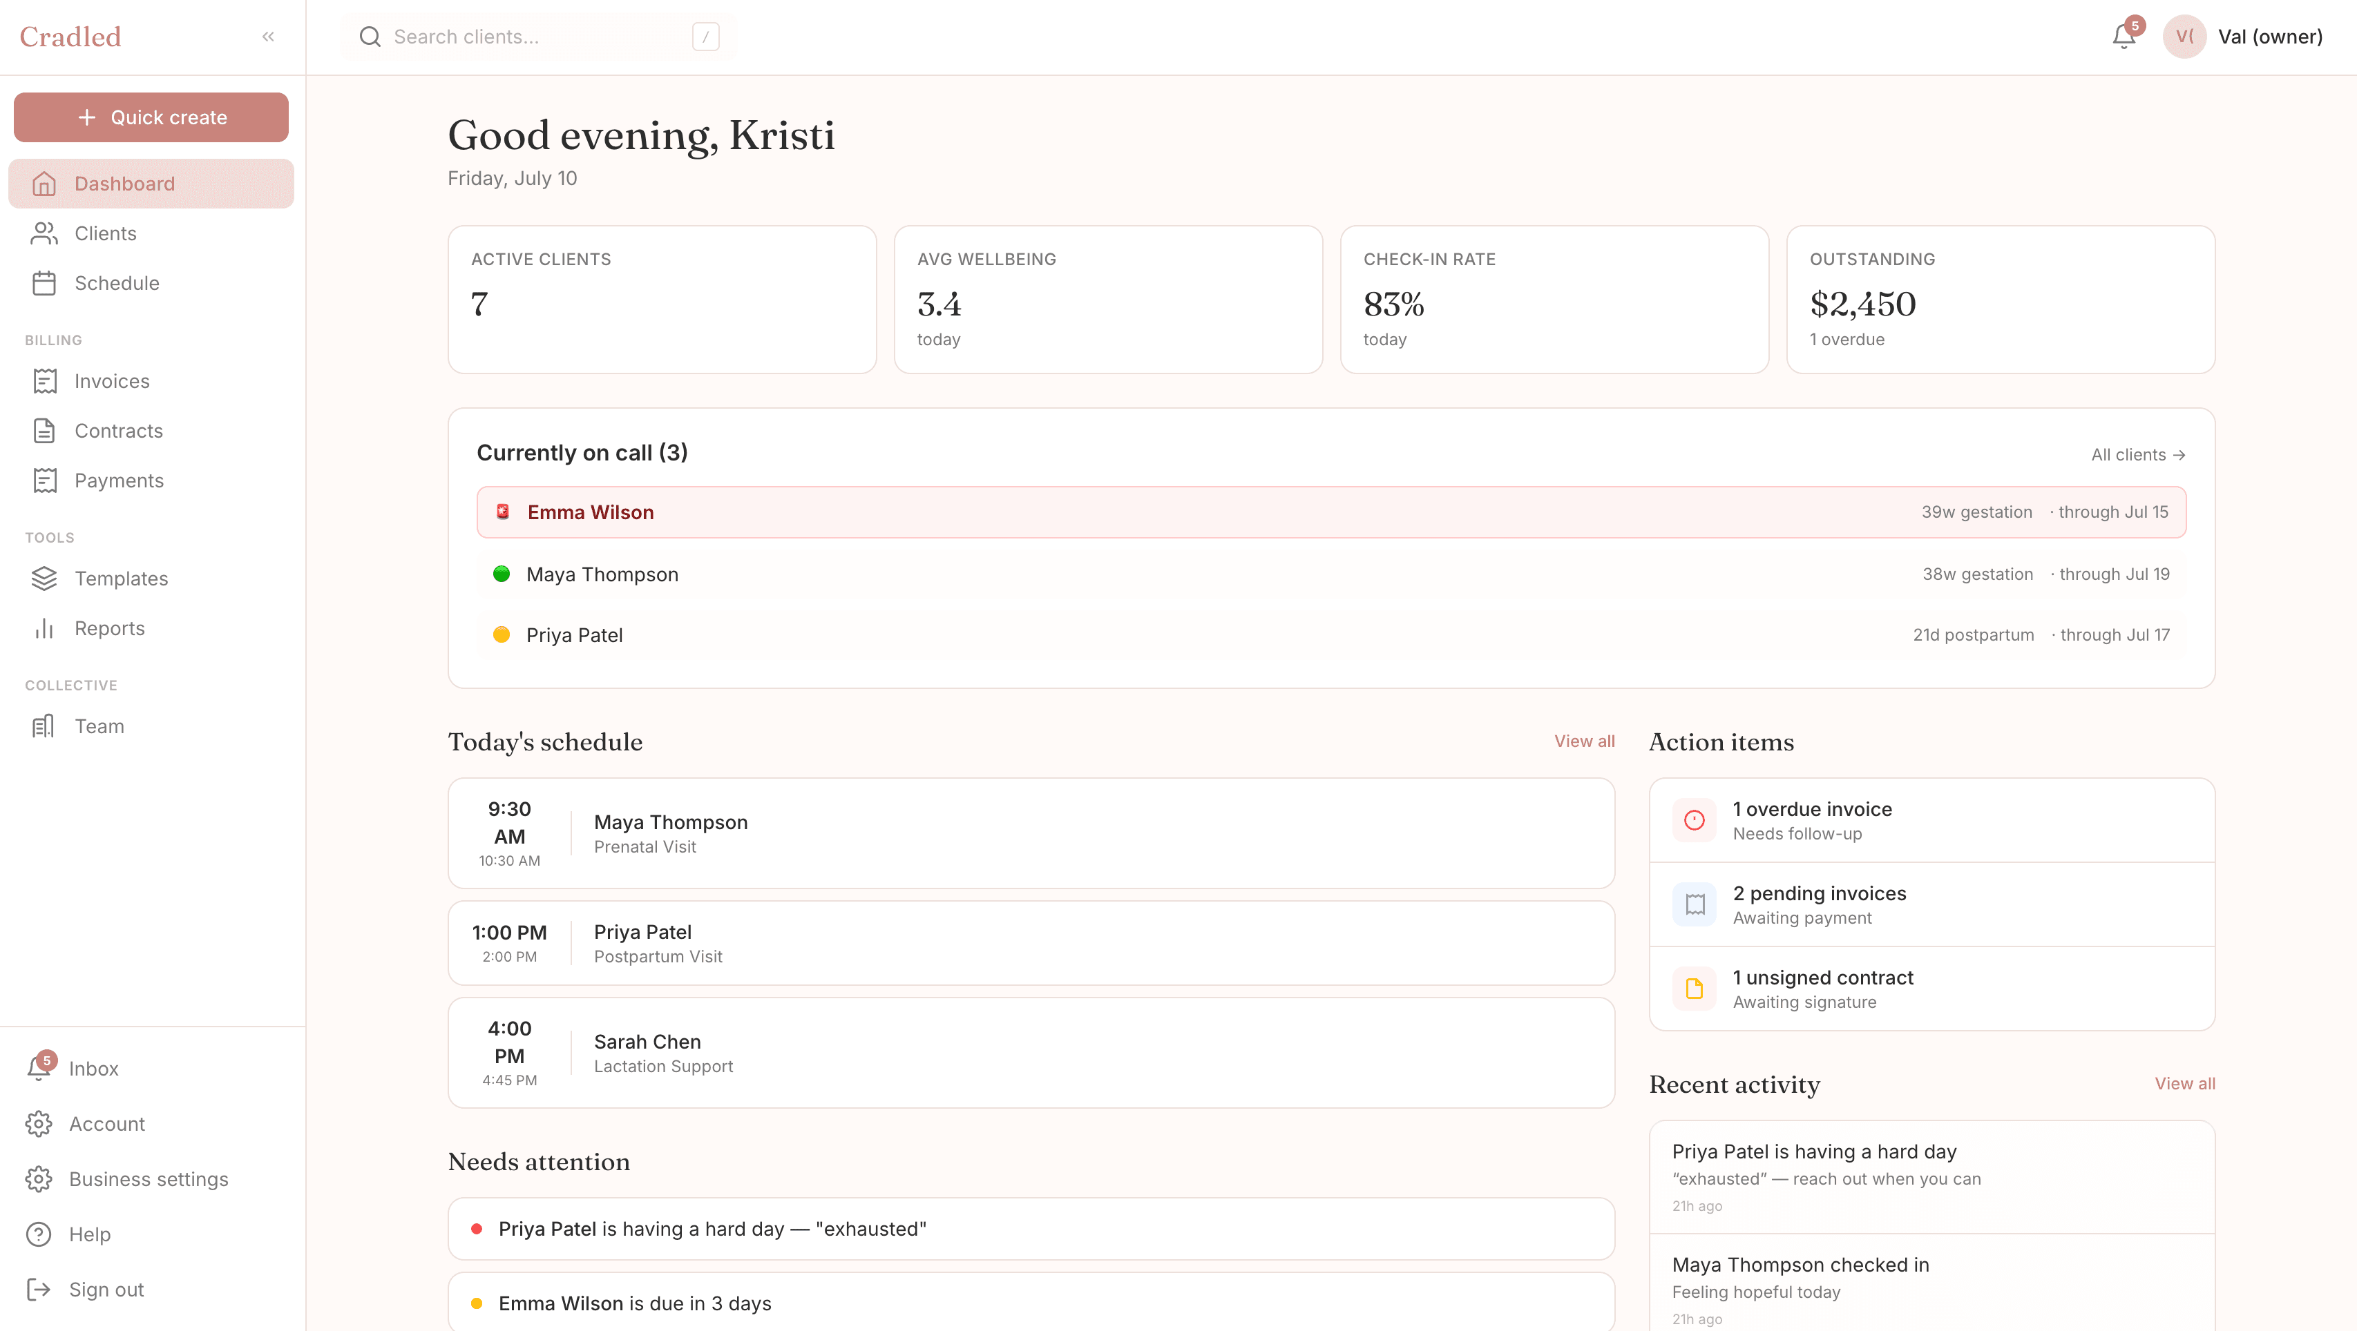Open the Contracts page
This screenshot has height=1331, width=2357.
[x=151, y=431]
